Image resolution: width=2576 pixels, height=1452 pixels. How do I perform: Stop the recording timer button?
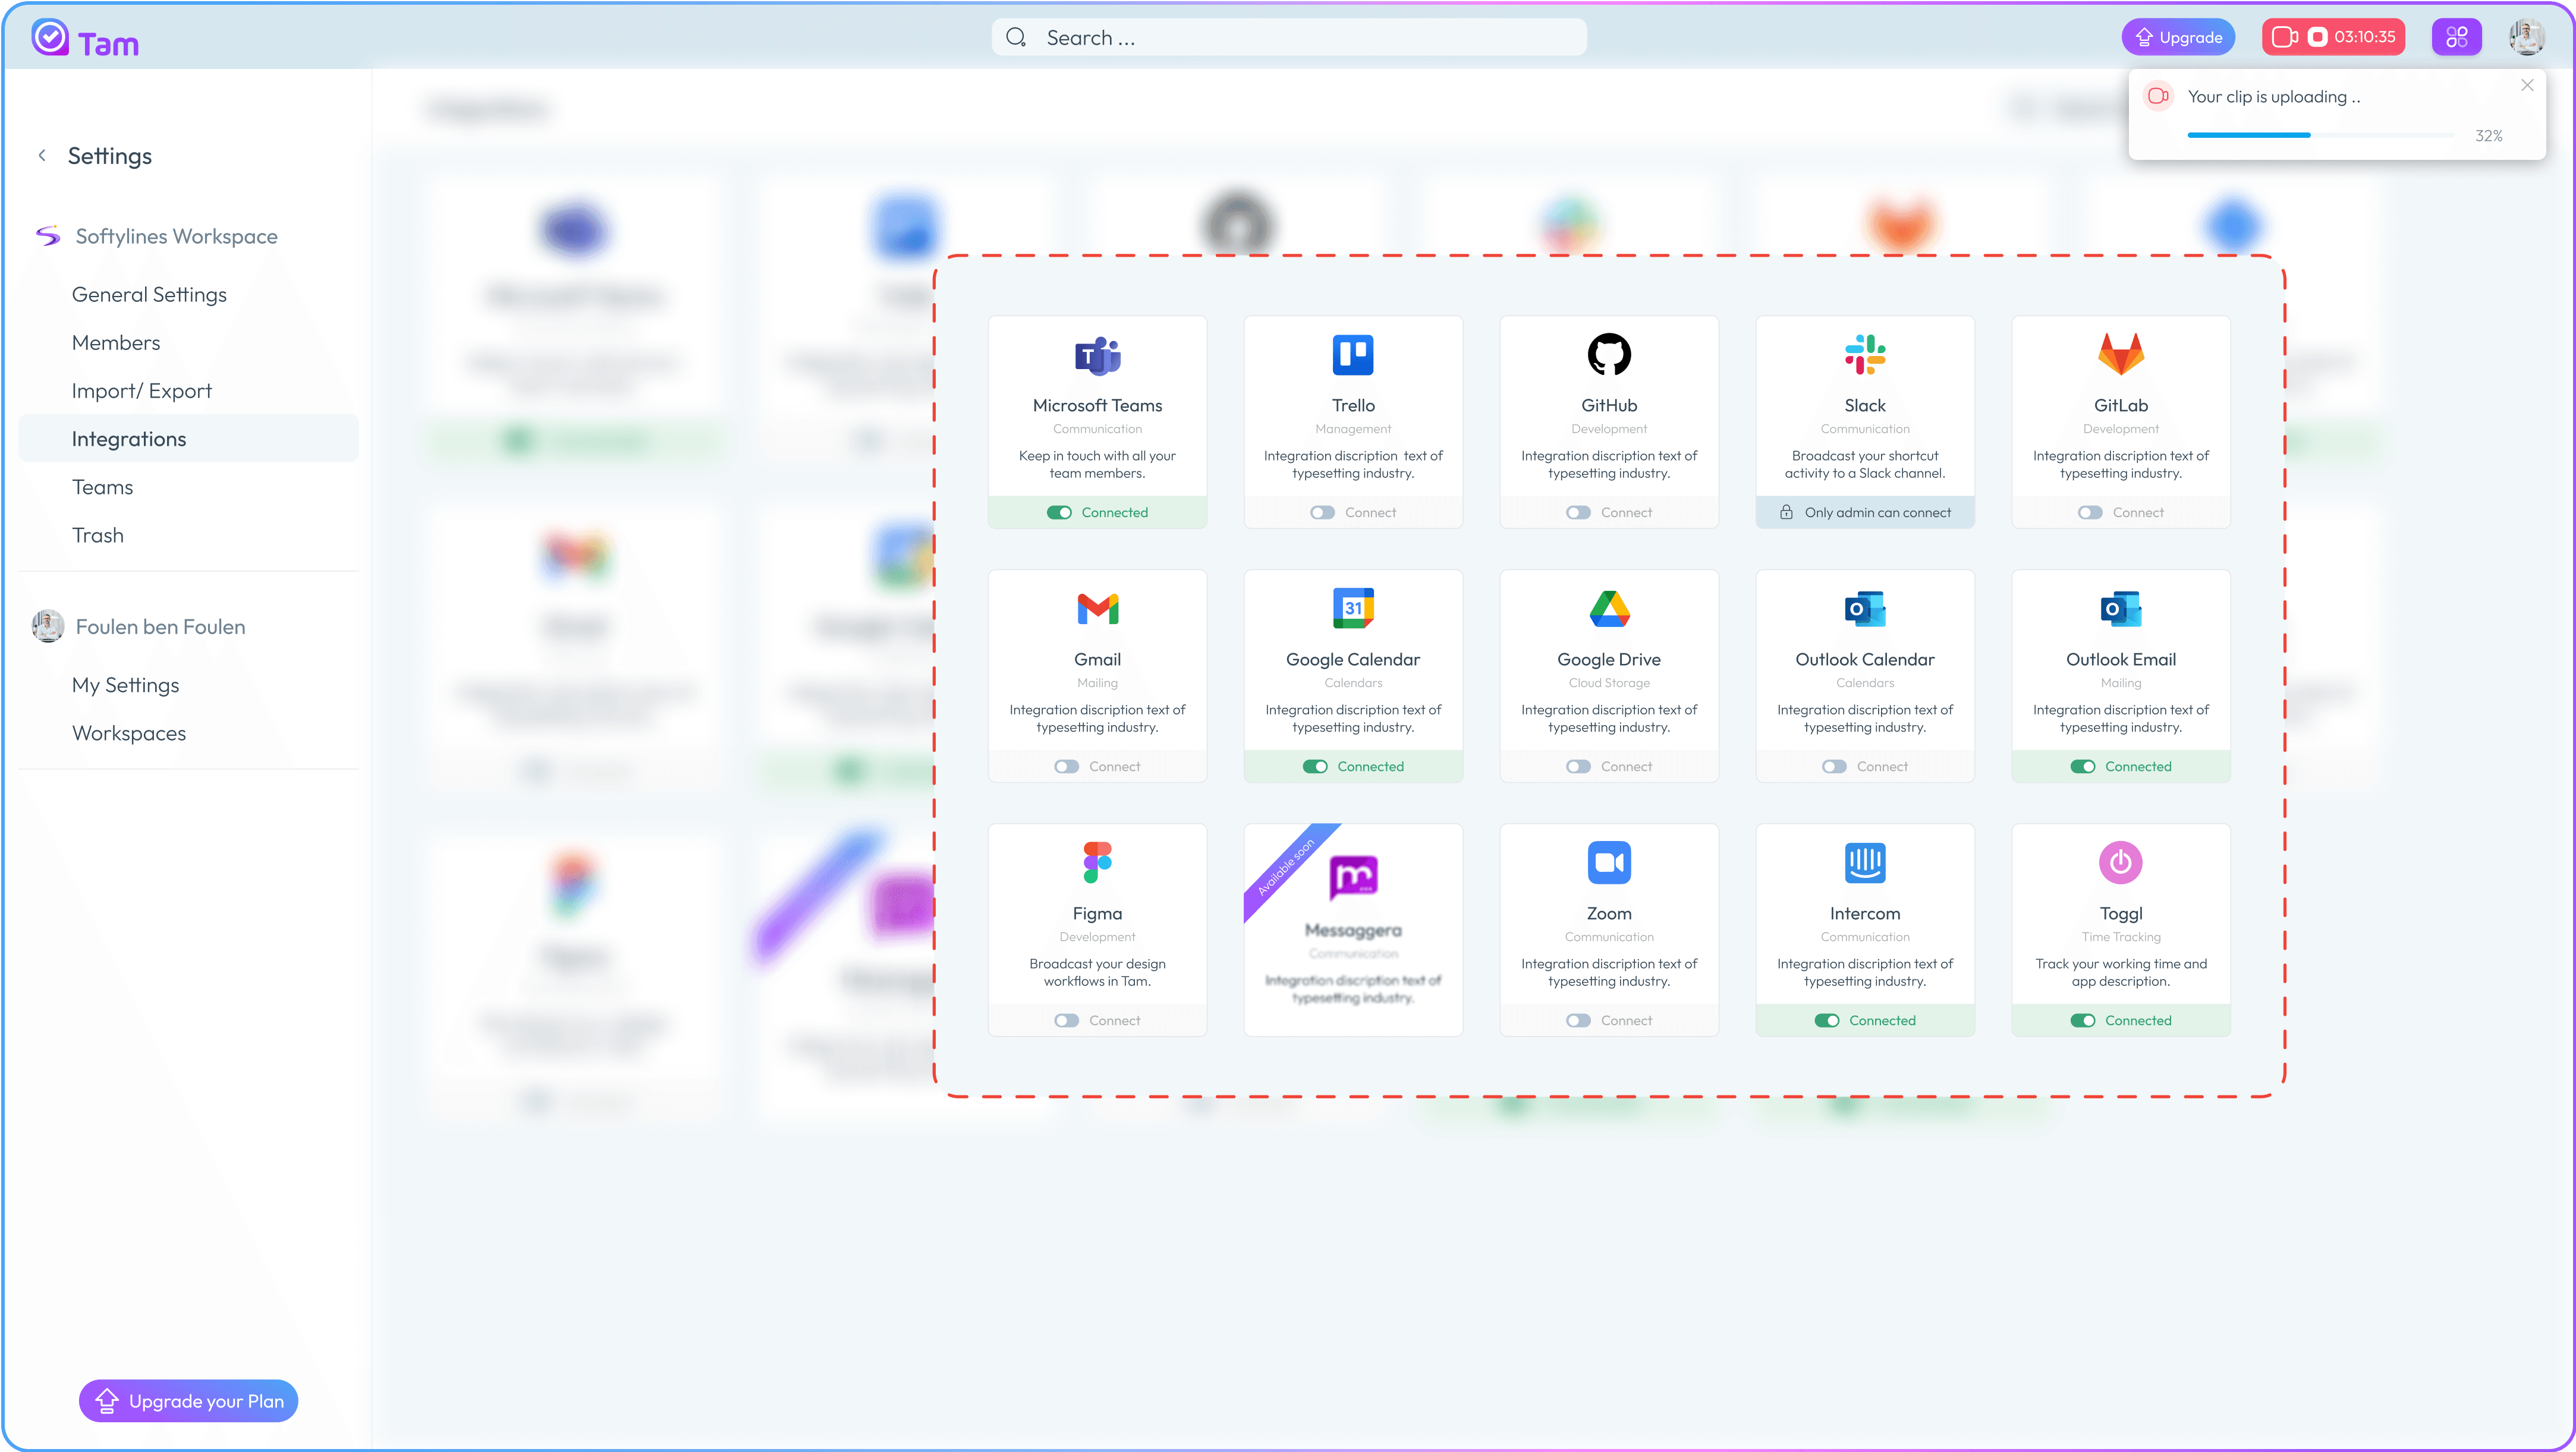pos(2317,37)
